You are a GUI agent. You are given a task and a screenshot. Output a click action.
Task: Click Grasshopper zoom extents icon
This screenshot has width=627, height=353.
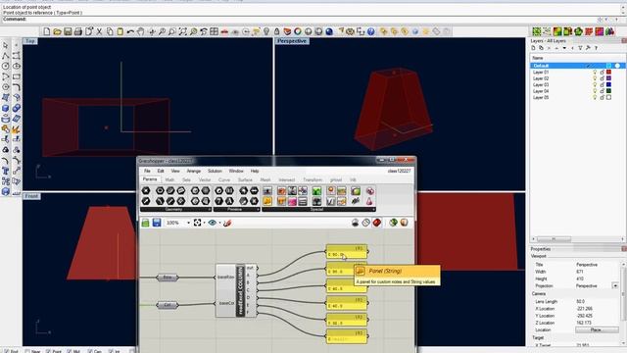tap(198, 223)
